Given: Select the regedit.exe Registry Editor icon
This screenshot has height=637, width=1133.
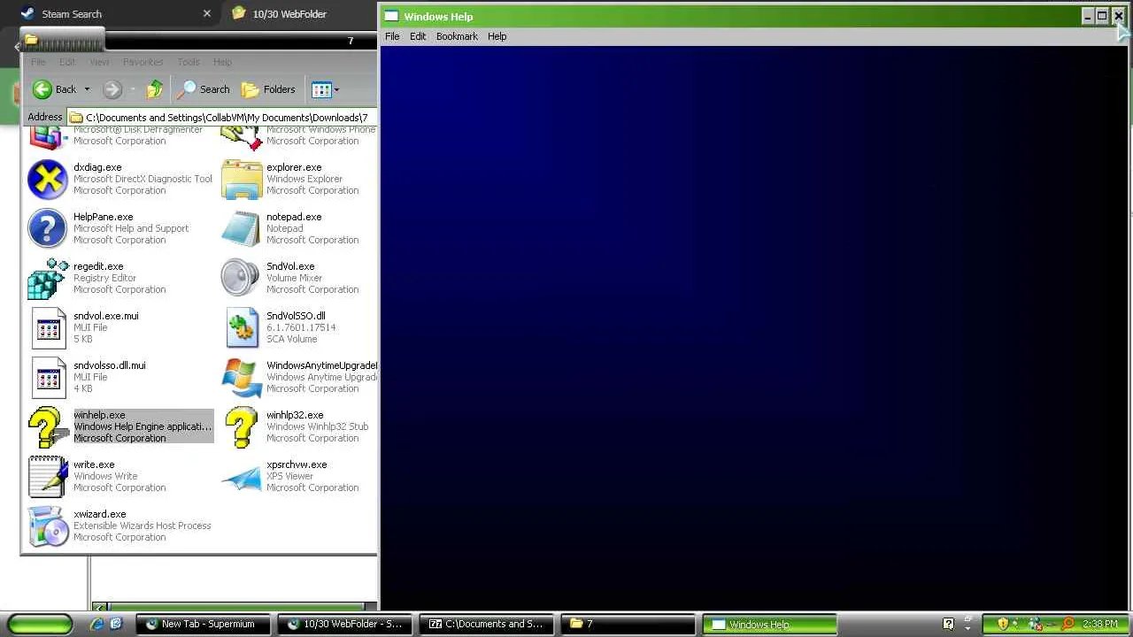Looking at the screenshot, I should pyautogui.click(x=48, y=278).
